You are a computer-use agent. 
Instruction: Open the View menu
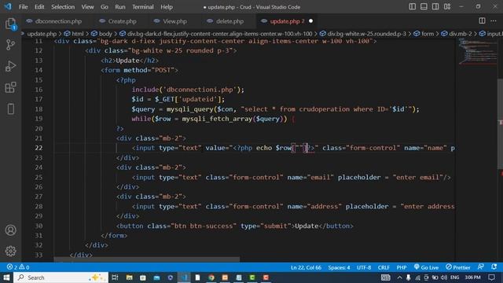click(x=87, y=7)
